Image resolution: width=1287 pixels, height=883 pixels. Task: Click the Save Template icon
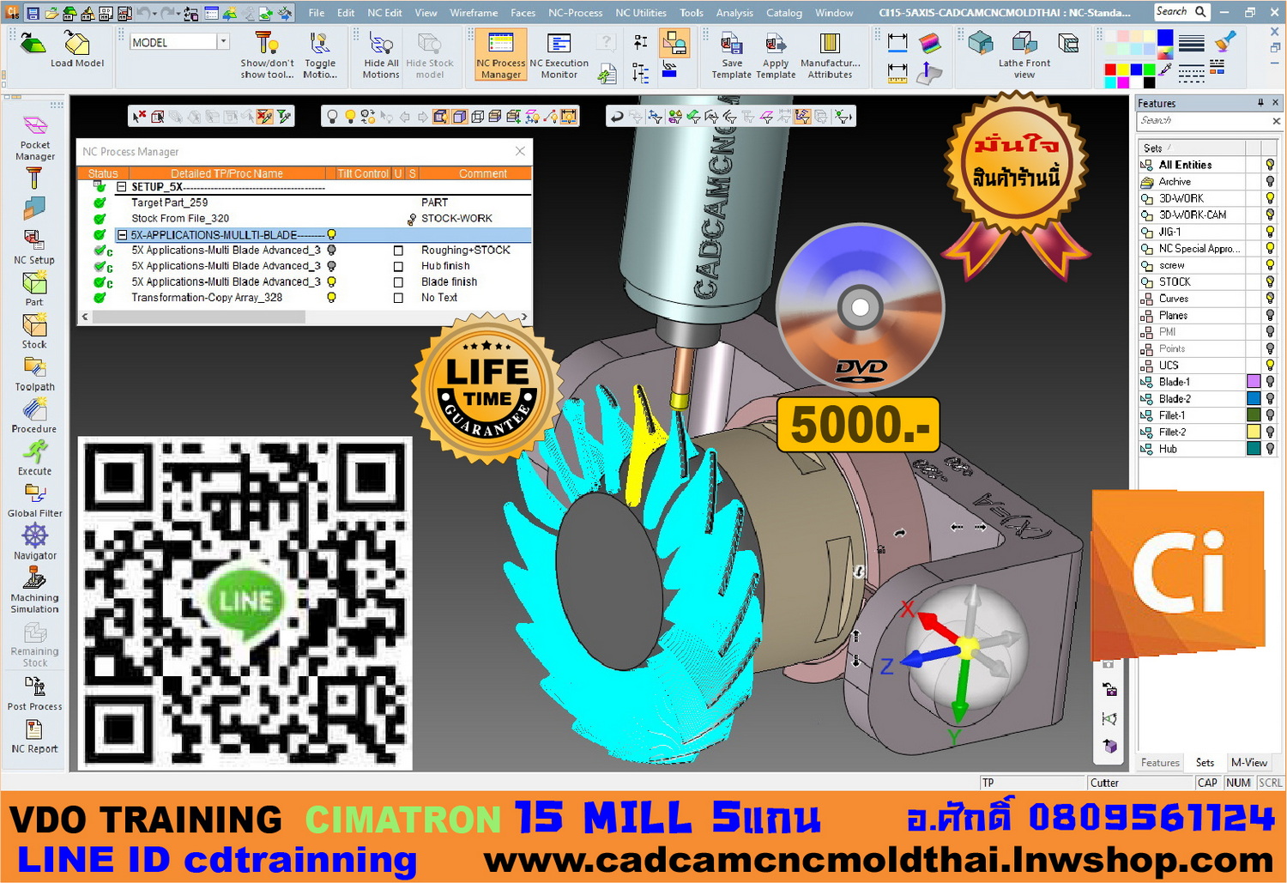click(x=731, y=56)
